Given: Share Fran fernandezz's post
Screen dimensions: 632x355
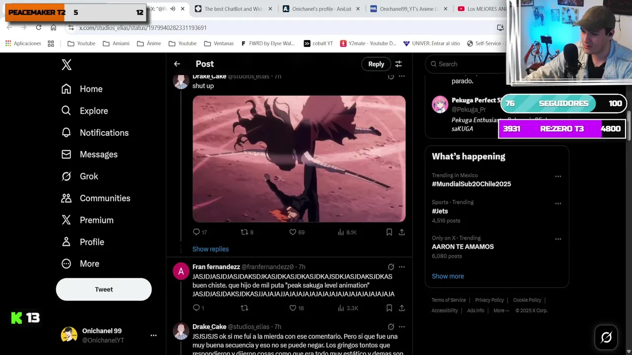Looking at the screenshot, I should pyautogui.click(x=401, y=308).
